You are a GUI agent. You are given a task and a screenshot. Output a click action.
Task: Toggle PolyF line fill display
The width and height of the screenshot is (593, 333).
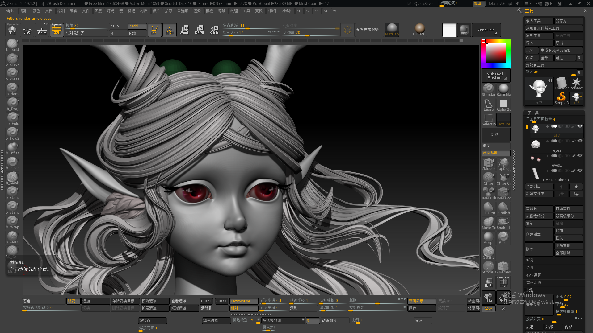point(503,282)
